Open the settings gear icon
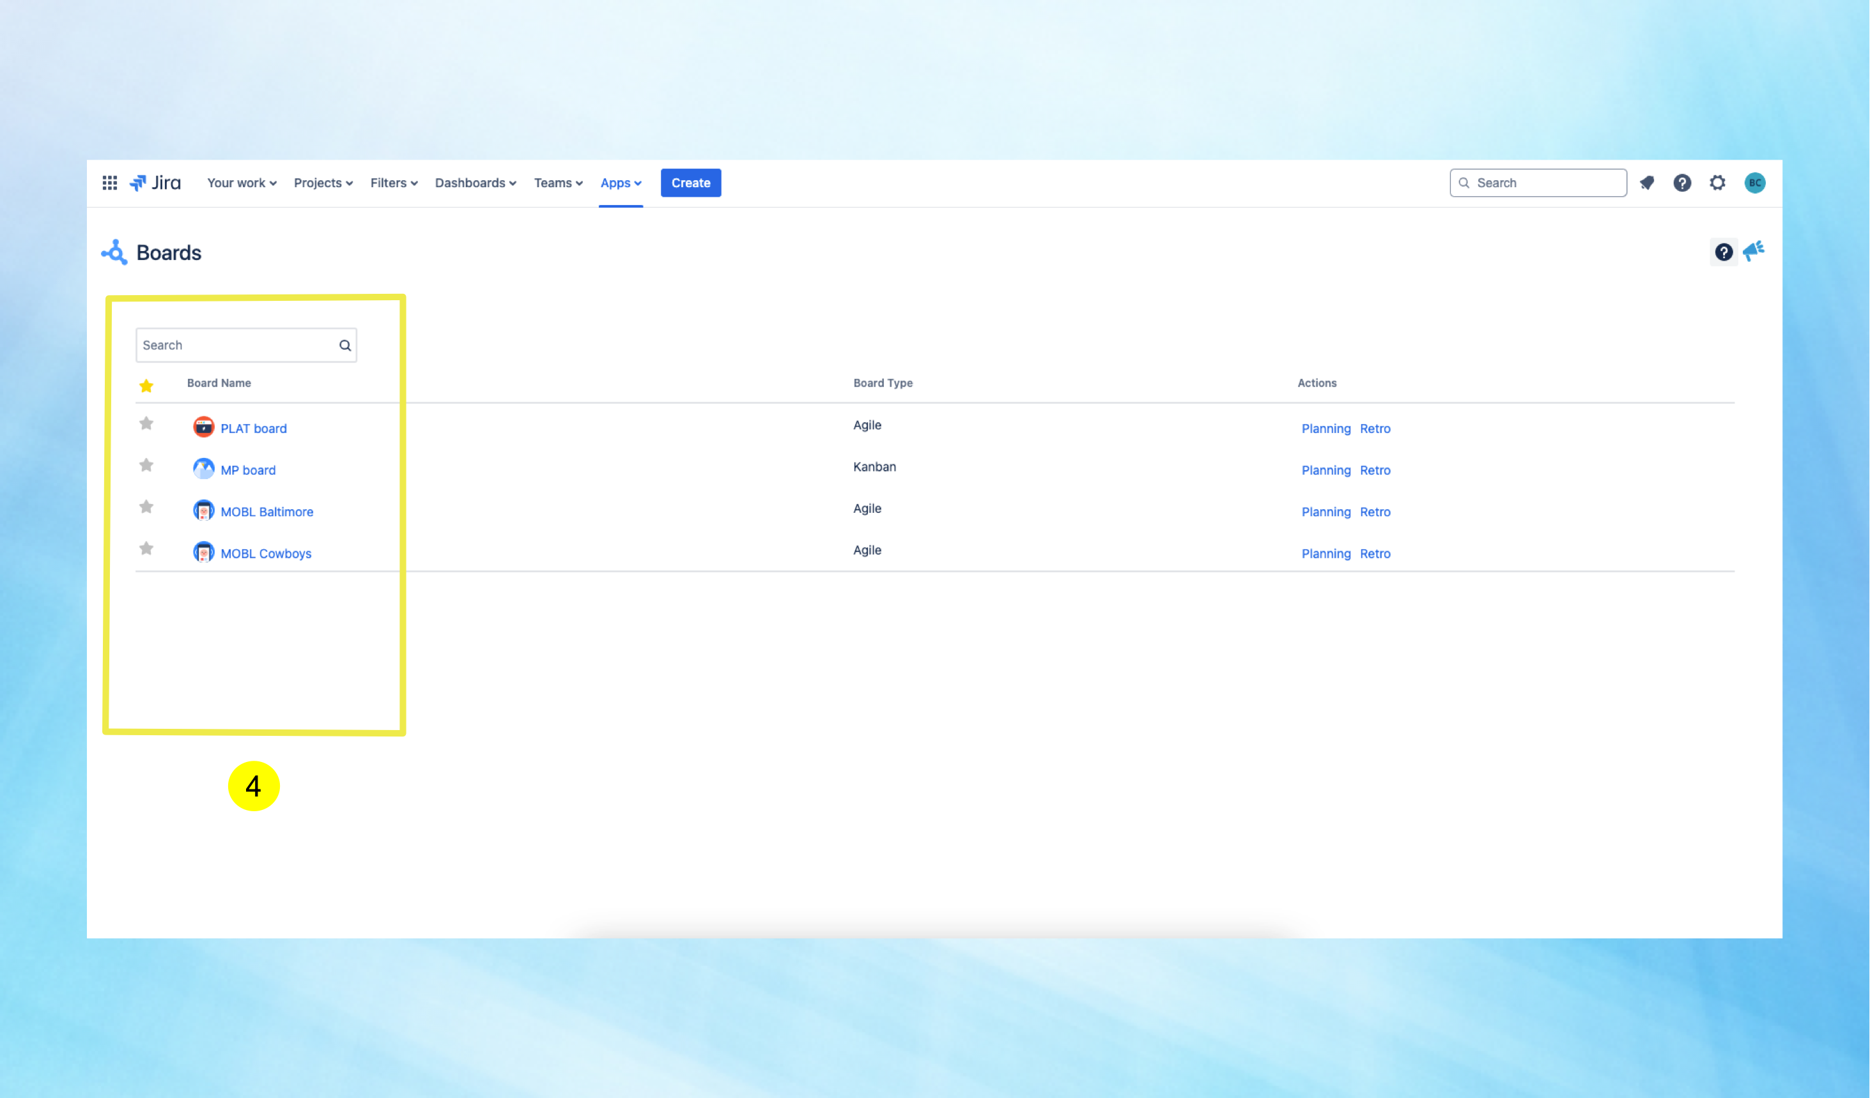 [1717, 183]
